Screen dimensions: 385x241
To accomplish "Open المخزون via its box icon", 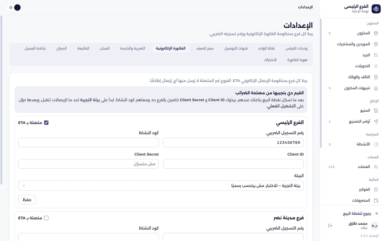I will pos(376,33).
